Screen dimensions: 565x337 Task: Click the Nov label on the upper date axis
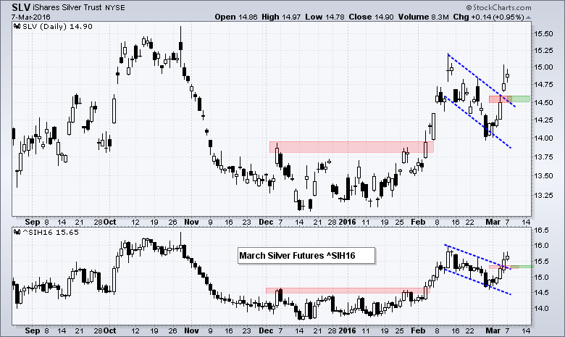point(191,222)
